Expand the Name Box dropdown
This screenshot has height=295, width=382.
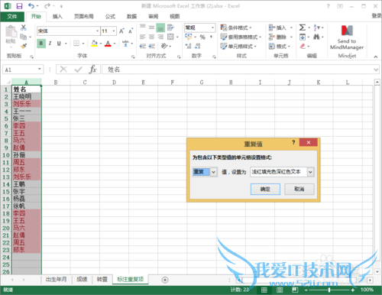click(40, 69)
